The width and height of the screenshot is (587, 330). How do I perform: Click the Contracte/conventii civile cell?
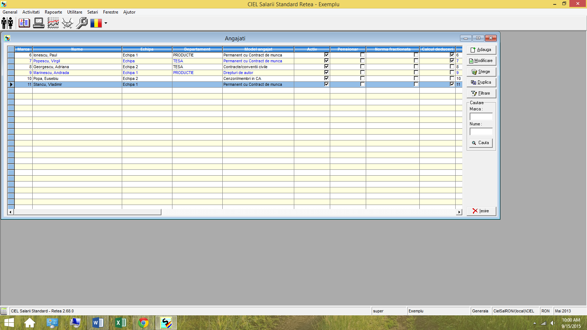coord(258,67)
